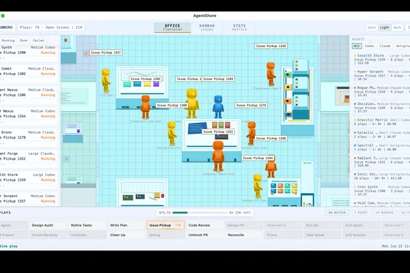Click the '4h 23m left' time remaining text
The image size is (410, 273).
pyautogui.click(x=240, y=213)
